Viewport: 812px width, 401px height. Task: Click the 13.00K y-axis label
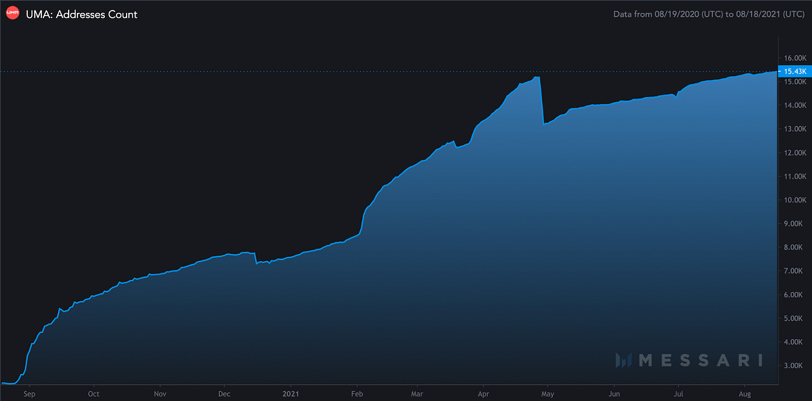coord(794,129)
